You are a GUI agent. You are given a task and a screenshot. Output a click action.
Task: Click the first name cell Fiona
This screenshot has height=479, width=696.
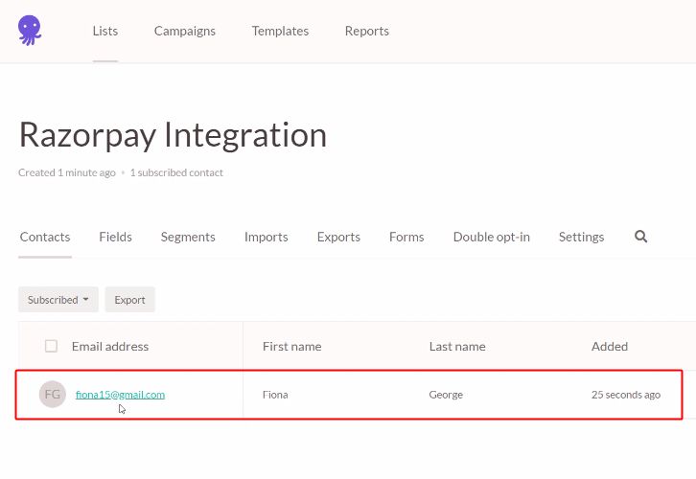point(275,395)
